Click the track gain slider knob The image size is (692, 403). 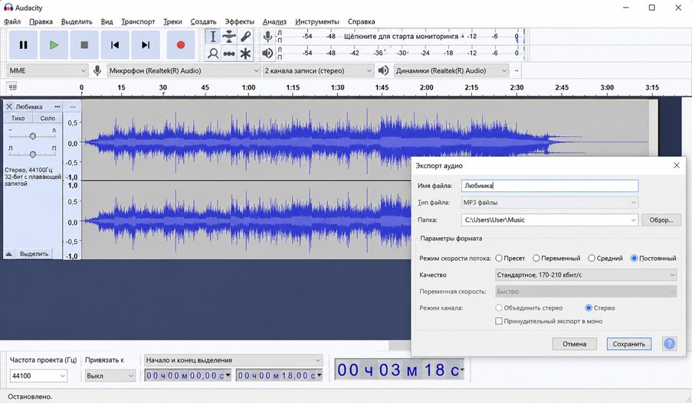tap(33, 136)
